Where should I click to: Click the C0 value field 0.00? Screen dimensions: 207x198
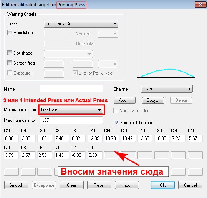(x=95, y=155)
